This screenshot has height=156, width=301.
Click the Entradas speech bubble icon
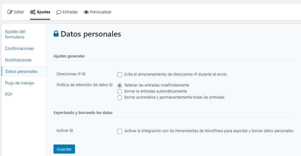pyautogui.click(x=59, y=12)
